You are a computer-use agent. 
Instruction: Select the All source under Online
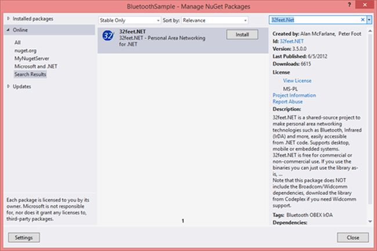click(x=17, y=42)
